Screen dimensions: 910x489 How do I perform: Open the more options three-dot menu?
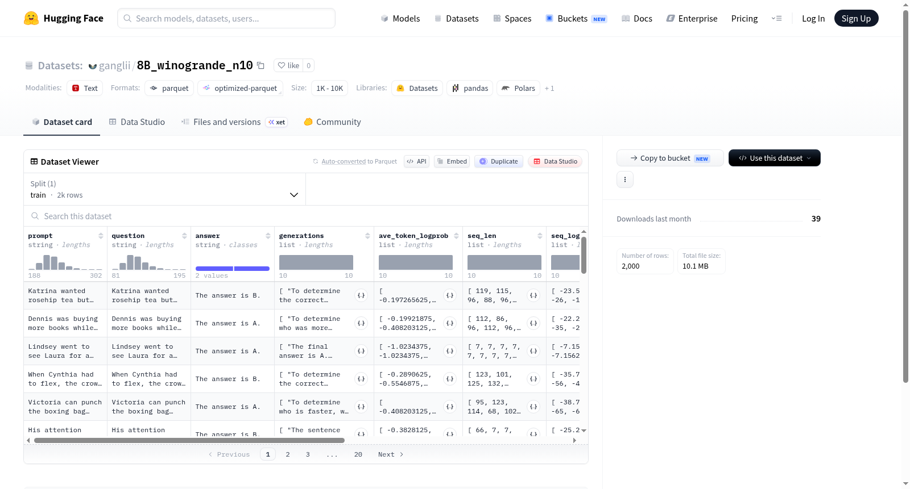tap(625, 179)
